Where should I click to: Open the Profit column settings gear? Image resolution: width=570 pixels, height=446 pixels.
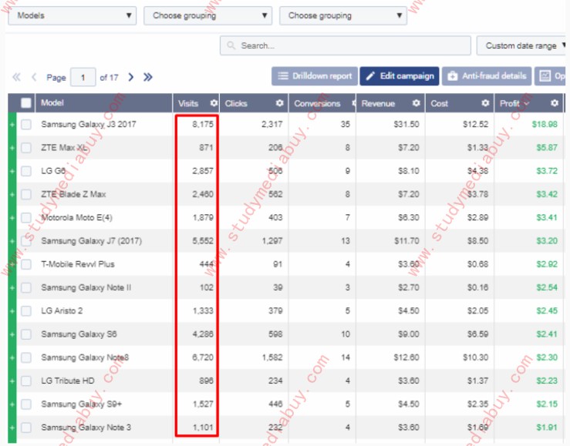554,103
